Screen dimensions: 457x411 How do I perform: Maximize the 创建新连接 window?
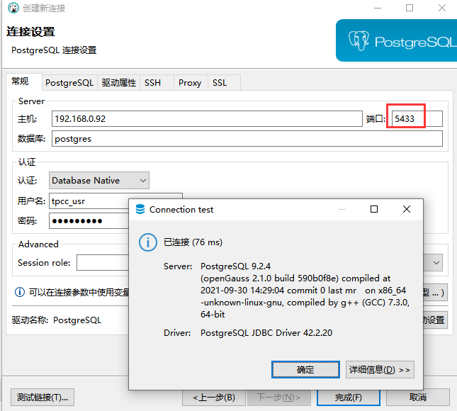(410, 8)
